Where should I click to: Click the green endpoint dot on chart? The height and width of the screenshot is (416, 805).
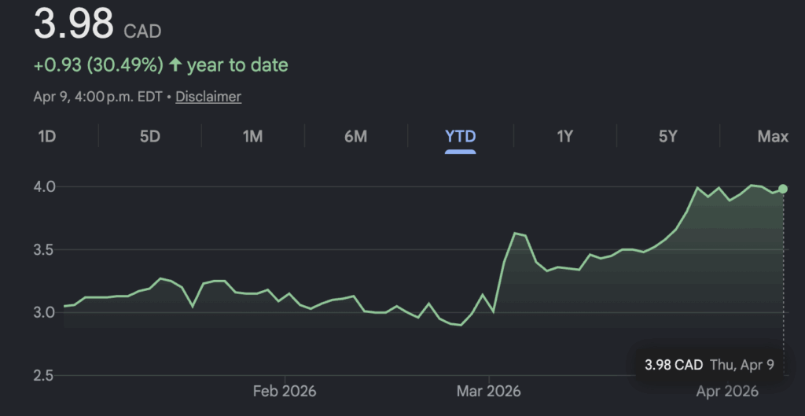click(x=782, y=189)
